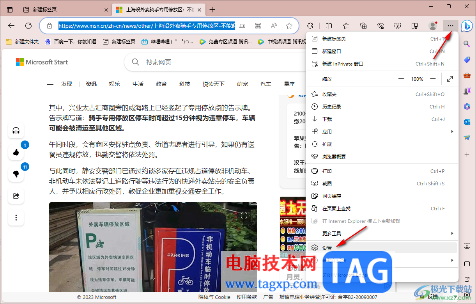This screenshot has width=476, height=304.
Task: Open the Tools briefcase icon in sidebar
Action: 467,75
